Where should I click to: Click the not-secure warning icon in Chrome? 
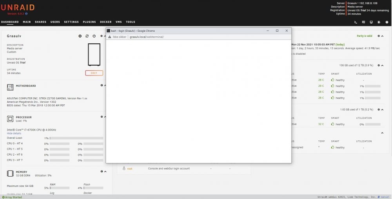click(x=109, y=37)
